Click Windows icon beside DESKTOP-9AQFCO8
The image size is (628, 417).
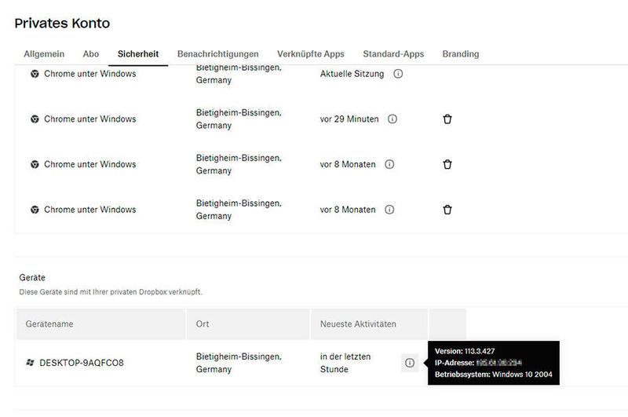(x=30, y=363)
